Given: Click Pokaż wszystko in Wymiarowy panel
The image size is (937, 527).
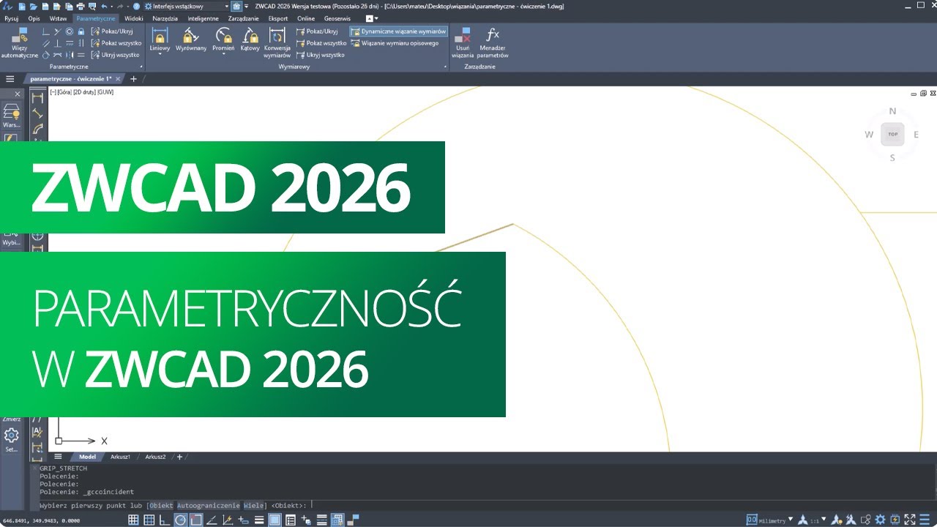Looking at the screenshot, I should click(321, 43).
